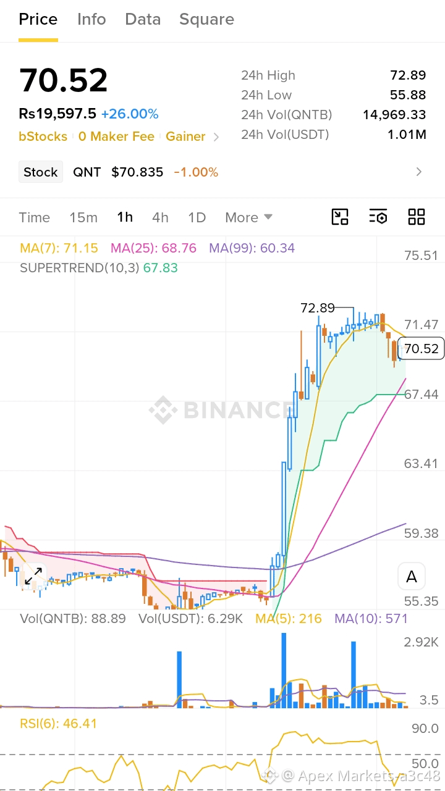445x791 pixels.
Task: Tap the +26.00% change value
Action: [x=130, y=114]
